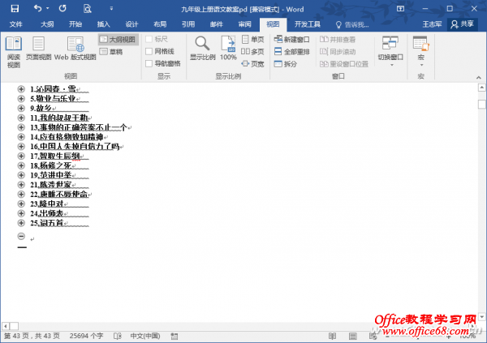Viewport: 487px width, 343px height.
Task: Open the 引用 ribbon tab
Action: click(x=188, y=24)
